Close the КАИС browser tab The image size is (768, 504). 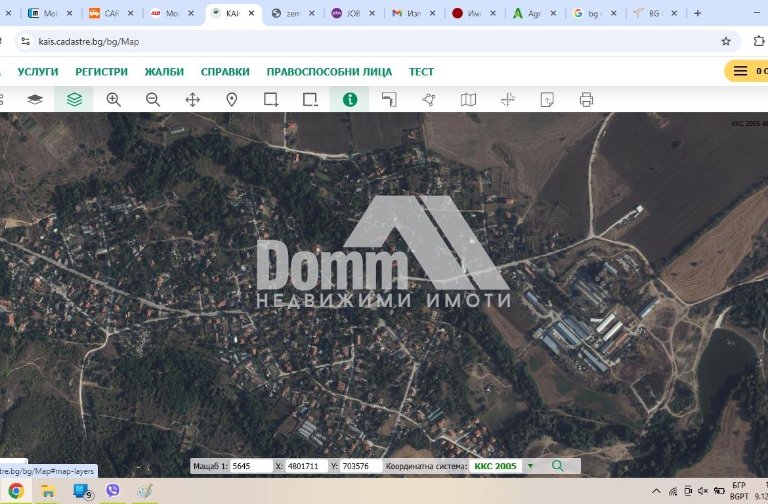click(x=251, y=13)
